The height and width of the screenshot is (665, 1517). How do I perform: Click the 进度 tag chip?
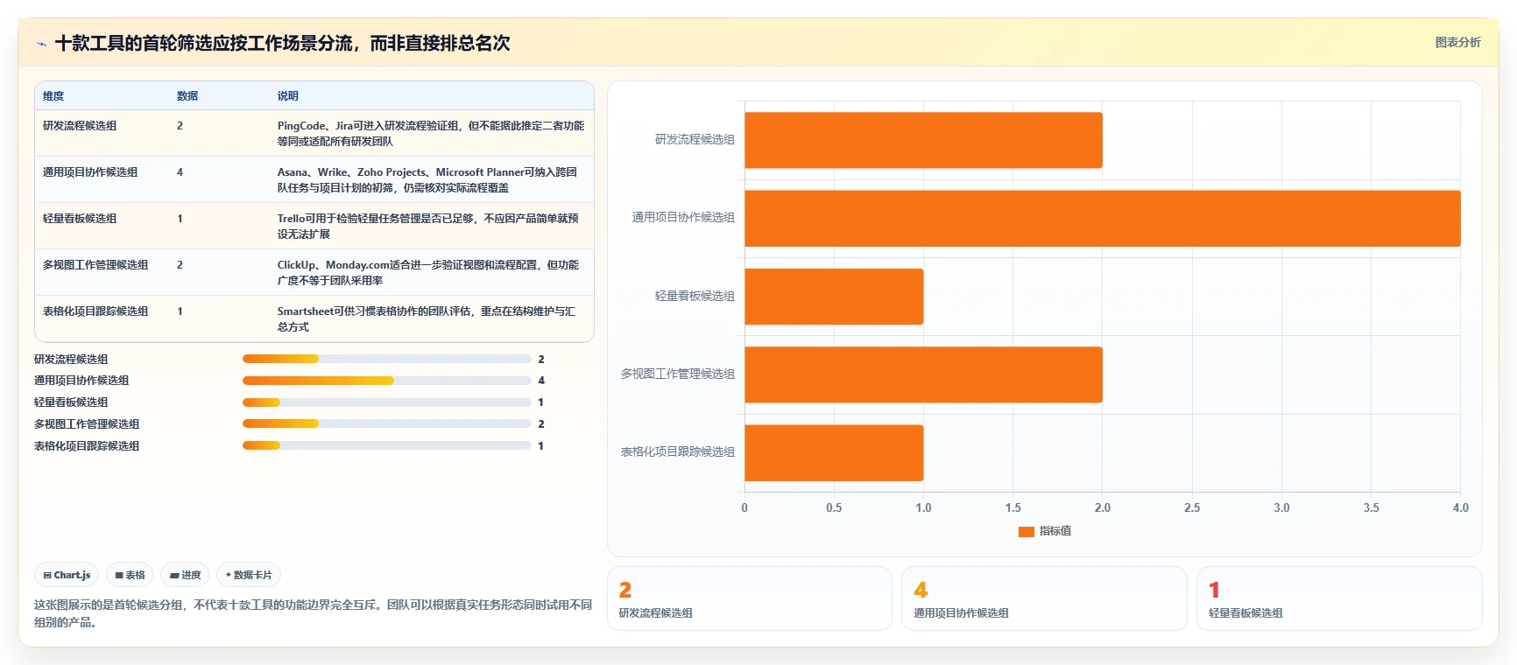[185, 575]
